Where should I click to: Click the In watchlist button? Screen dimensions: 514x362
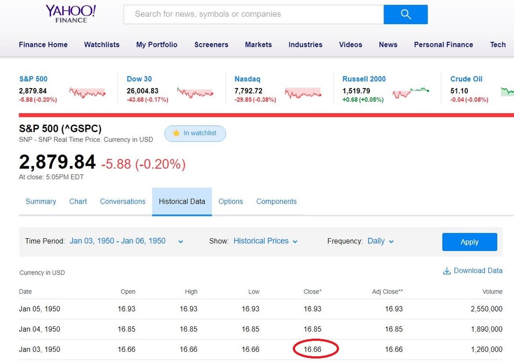coord(195,133)
